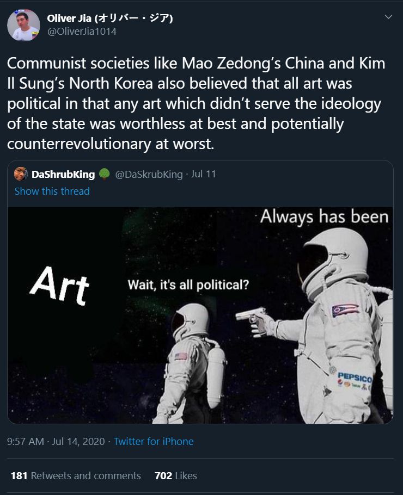Screen dimensions: 403x495
Task: Click the Twitter for iPhone source link
Action: 154,441
